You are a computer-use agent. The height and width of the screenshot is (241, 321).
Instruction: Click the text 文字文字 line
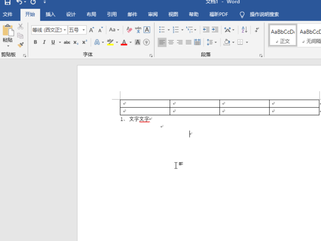(139, 119)
